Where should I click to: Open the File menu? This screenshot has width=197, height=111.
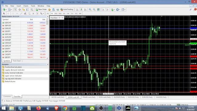pyautogui.click(x=6, y=6)
